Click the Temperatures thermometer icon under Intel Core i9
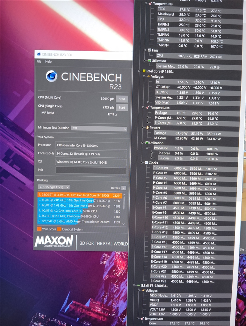This screenshot has height=326, width=246. (x=148, y=108)
